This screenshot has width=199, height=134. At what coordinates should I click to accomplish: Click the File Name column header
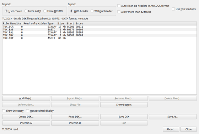(10, 23)
